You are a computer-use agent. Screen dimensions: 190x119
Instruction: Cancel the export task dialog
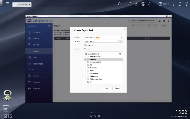coord(118,88)
